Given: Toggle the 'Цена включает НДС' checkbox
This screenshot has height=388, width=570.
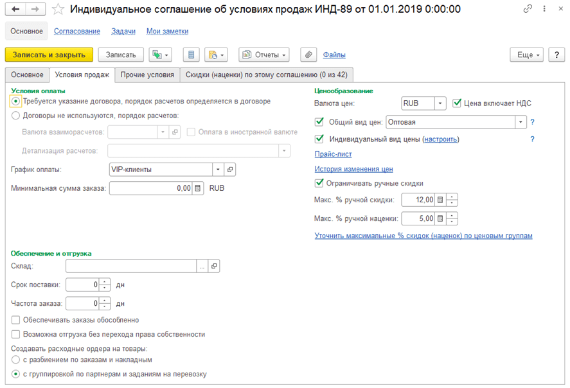Looking at the screenshot, I should point(458,103).
